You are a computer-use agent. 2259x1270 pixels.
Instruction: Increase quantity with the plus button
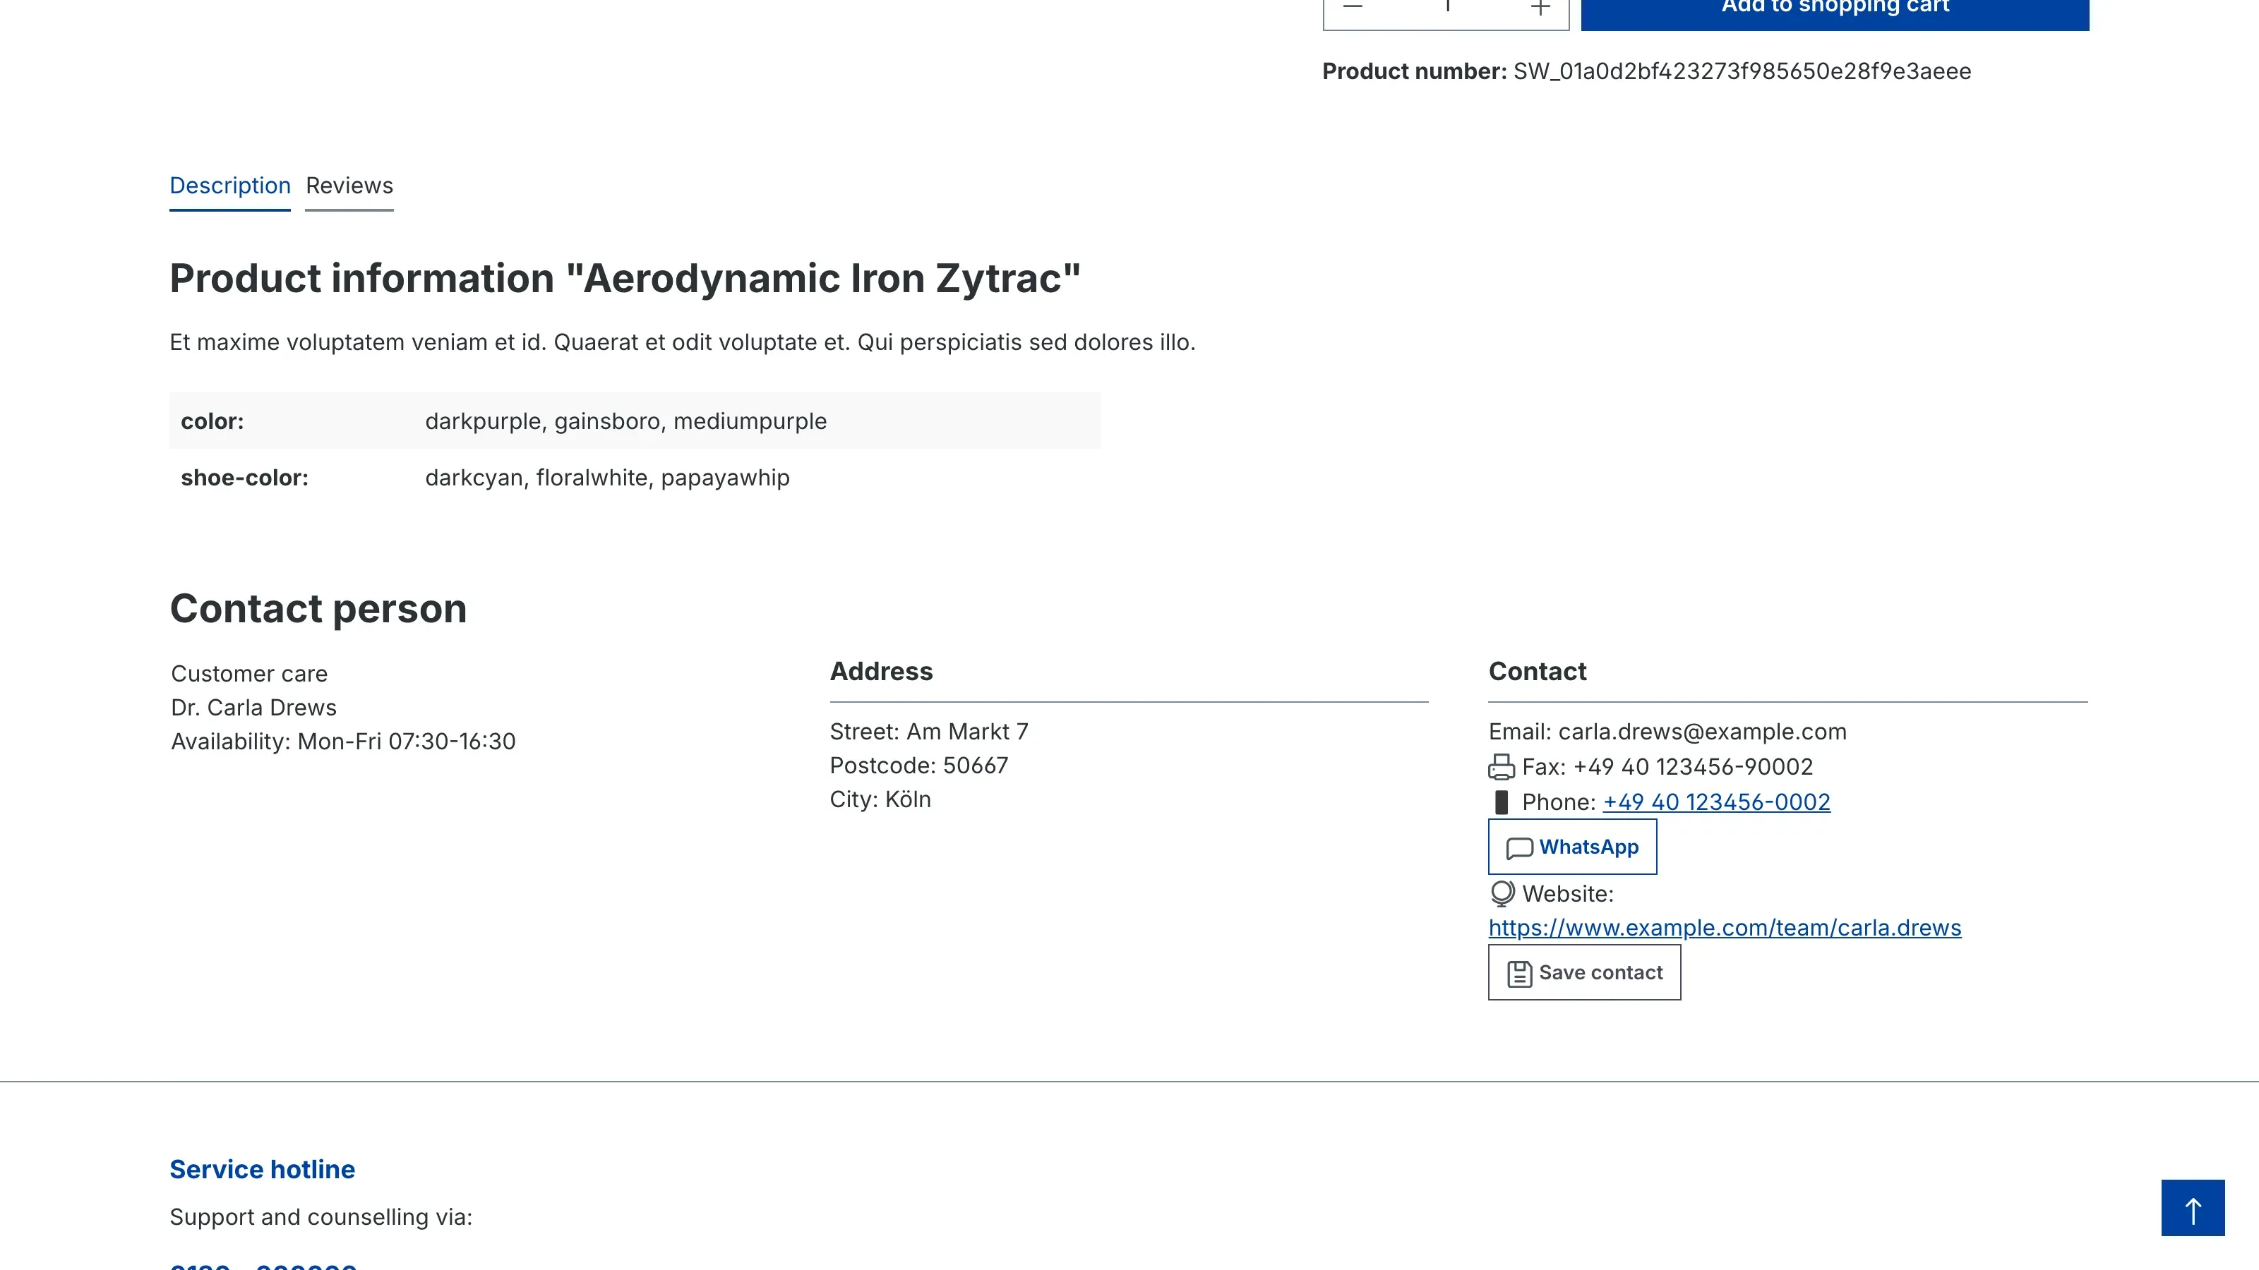click(1541, 8)
